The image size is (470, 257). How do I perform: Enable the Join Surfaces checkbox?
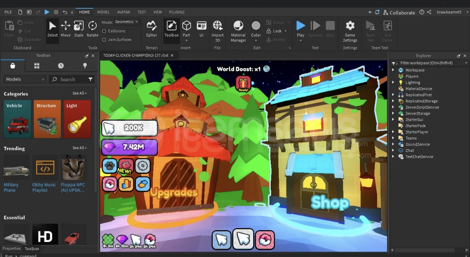pos(104,40)
